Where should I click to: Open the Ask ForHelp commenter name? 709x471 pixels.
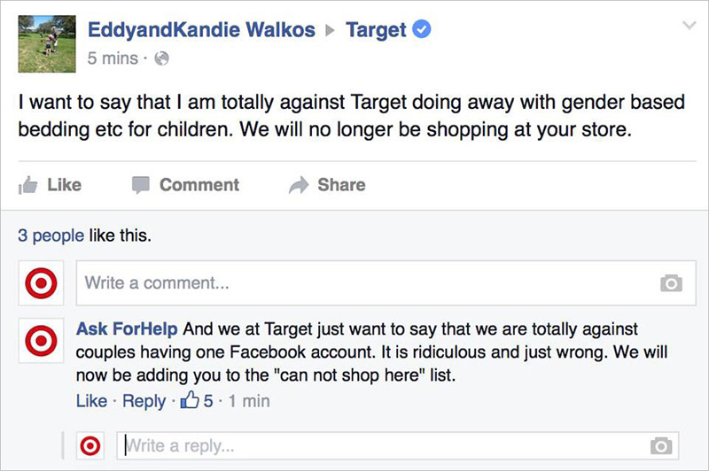coord(127,328)
